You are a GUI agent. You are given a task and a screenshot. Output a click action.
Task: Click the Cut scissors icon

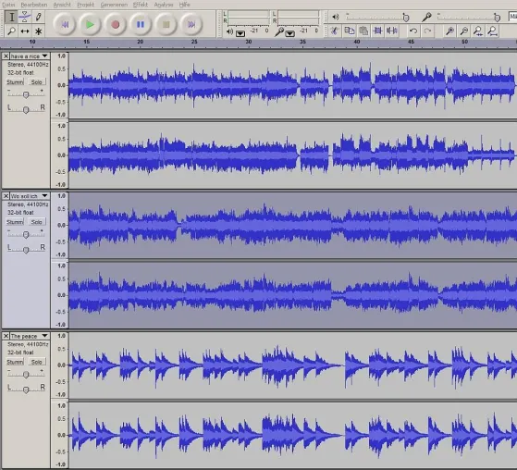[335, 31]
